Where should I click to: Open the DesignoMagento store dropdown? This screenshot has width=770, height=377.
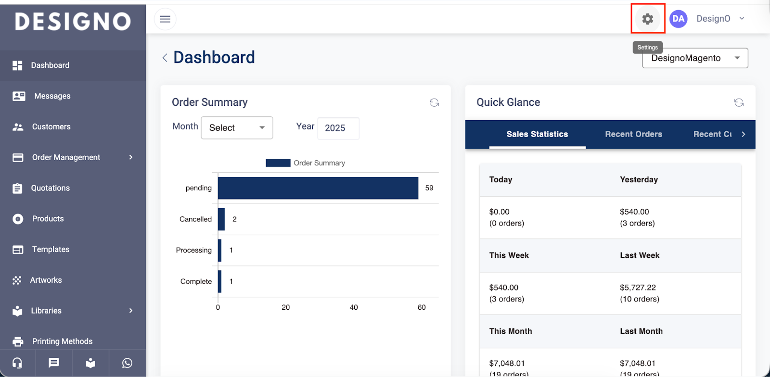click(x=695, y=58)
